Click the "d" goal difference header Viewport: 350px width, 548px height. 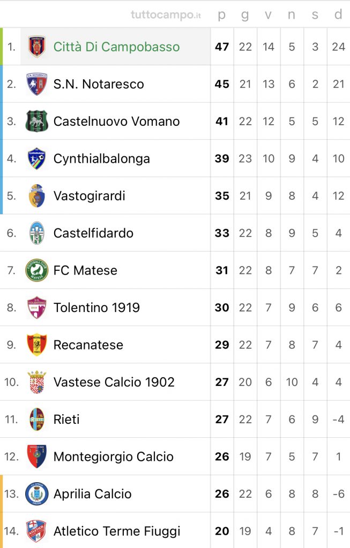point(338,14)
